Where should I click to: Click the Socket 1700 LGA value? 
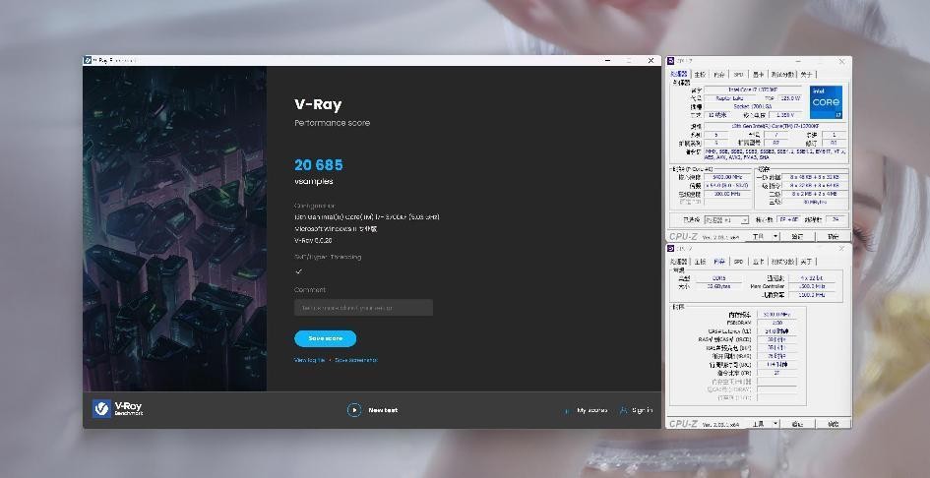(753, 106)
